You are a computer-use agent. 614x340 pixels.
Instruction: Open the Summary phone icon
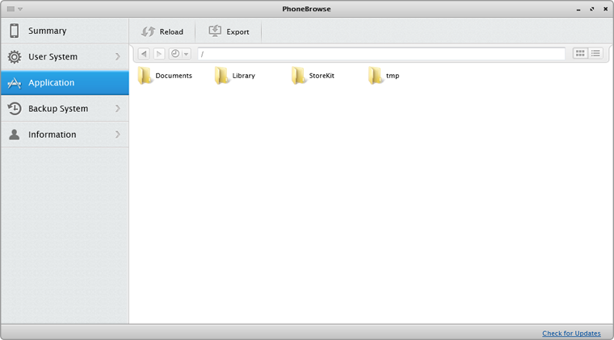pyautogui.click(x=15, y=31)
